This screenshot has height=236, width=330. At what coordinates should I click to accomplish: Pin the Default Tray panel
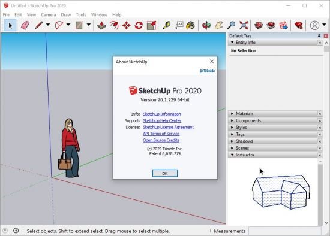tap(319, 36)
